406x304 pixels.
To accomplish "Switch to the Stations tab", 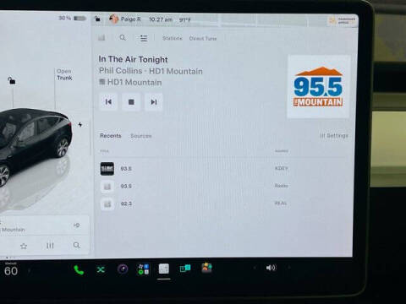I will point(173,38).
